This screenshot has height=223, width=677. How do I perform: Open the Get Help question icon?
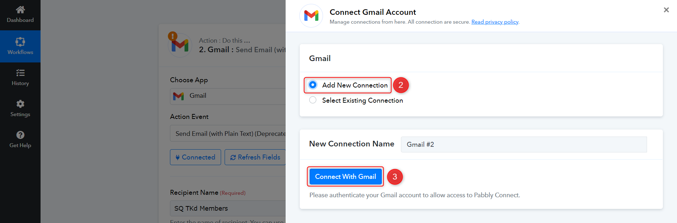pos(20,135)
